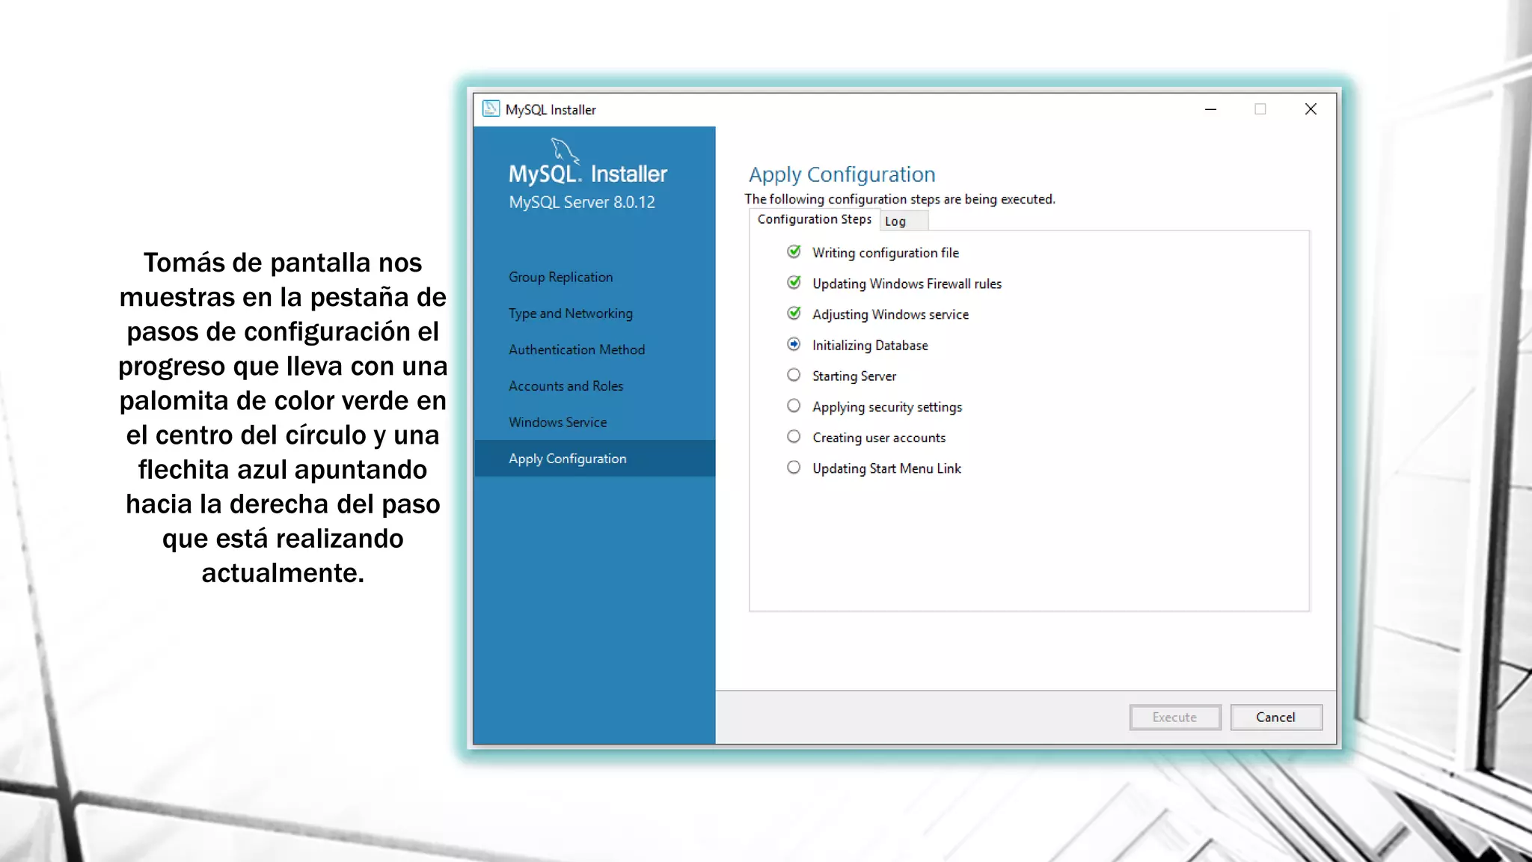Click the MySQL dolphin logo in sidebar
The image size is (1532, 862).
click(566, 150)
